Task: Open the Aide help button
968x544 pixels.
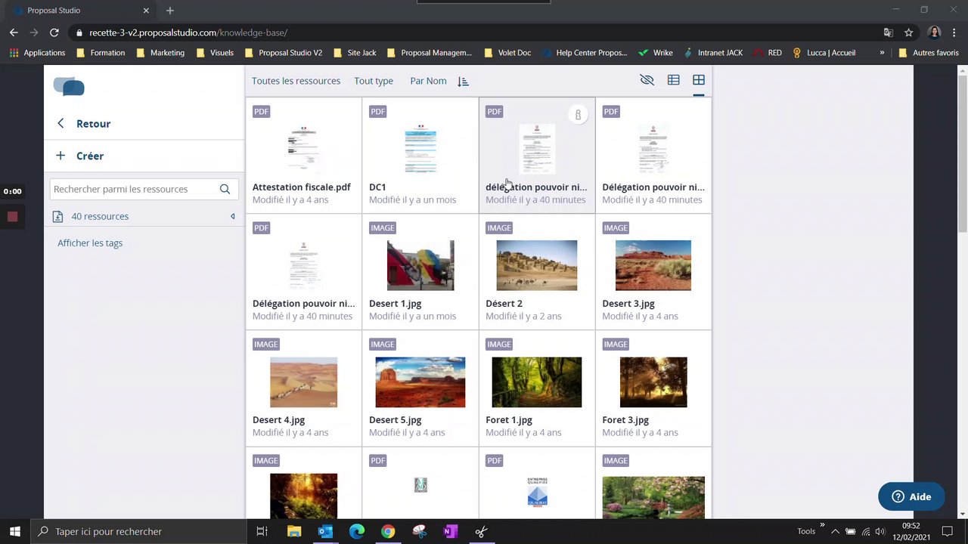Action: tap(911, 496)
